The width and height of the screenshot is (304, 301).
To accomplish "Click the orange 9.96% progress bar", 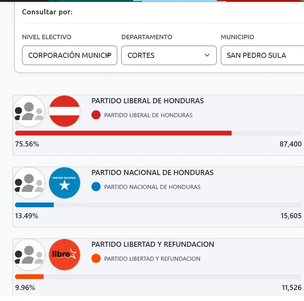I will click(29, 276).
